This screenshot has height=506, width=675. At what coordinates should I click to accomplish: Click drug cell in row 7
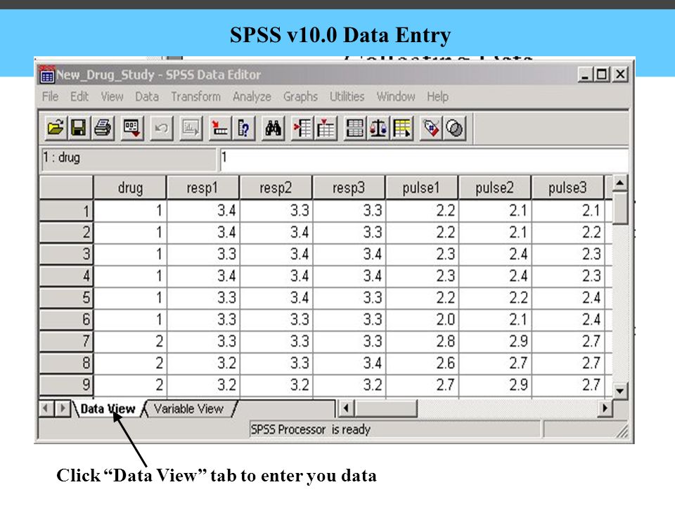(x=130, y=342)
